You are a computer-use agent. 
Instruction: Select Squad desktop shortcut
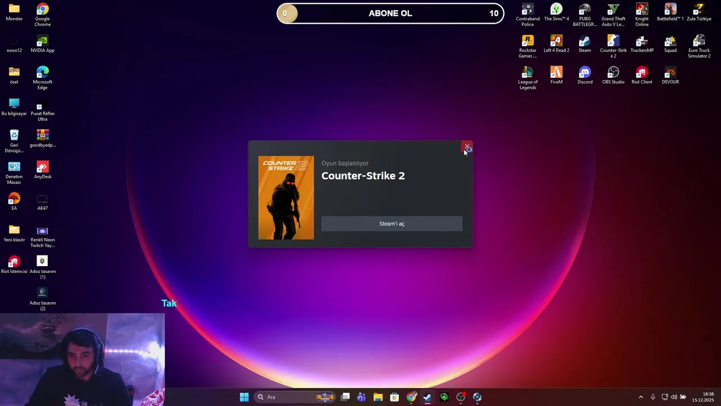pyautogui.click(x=670, y=44)
